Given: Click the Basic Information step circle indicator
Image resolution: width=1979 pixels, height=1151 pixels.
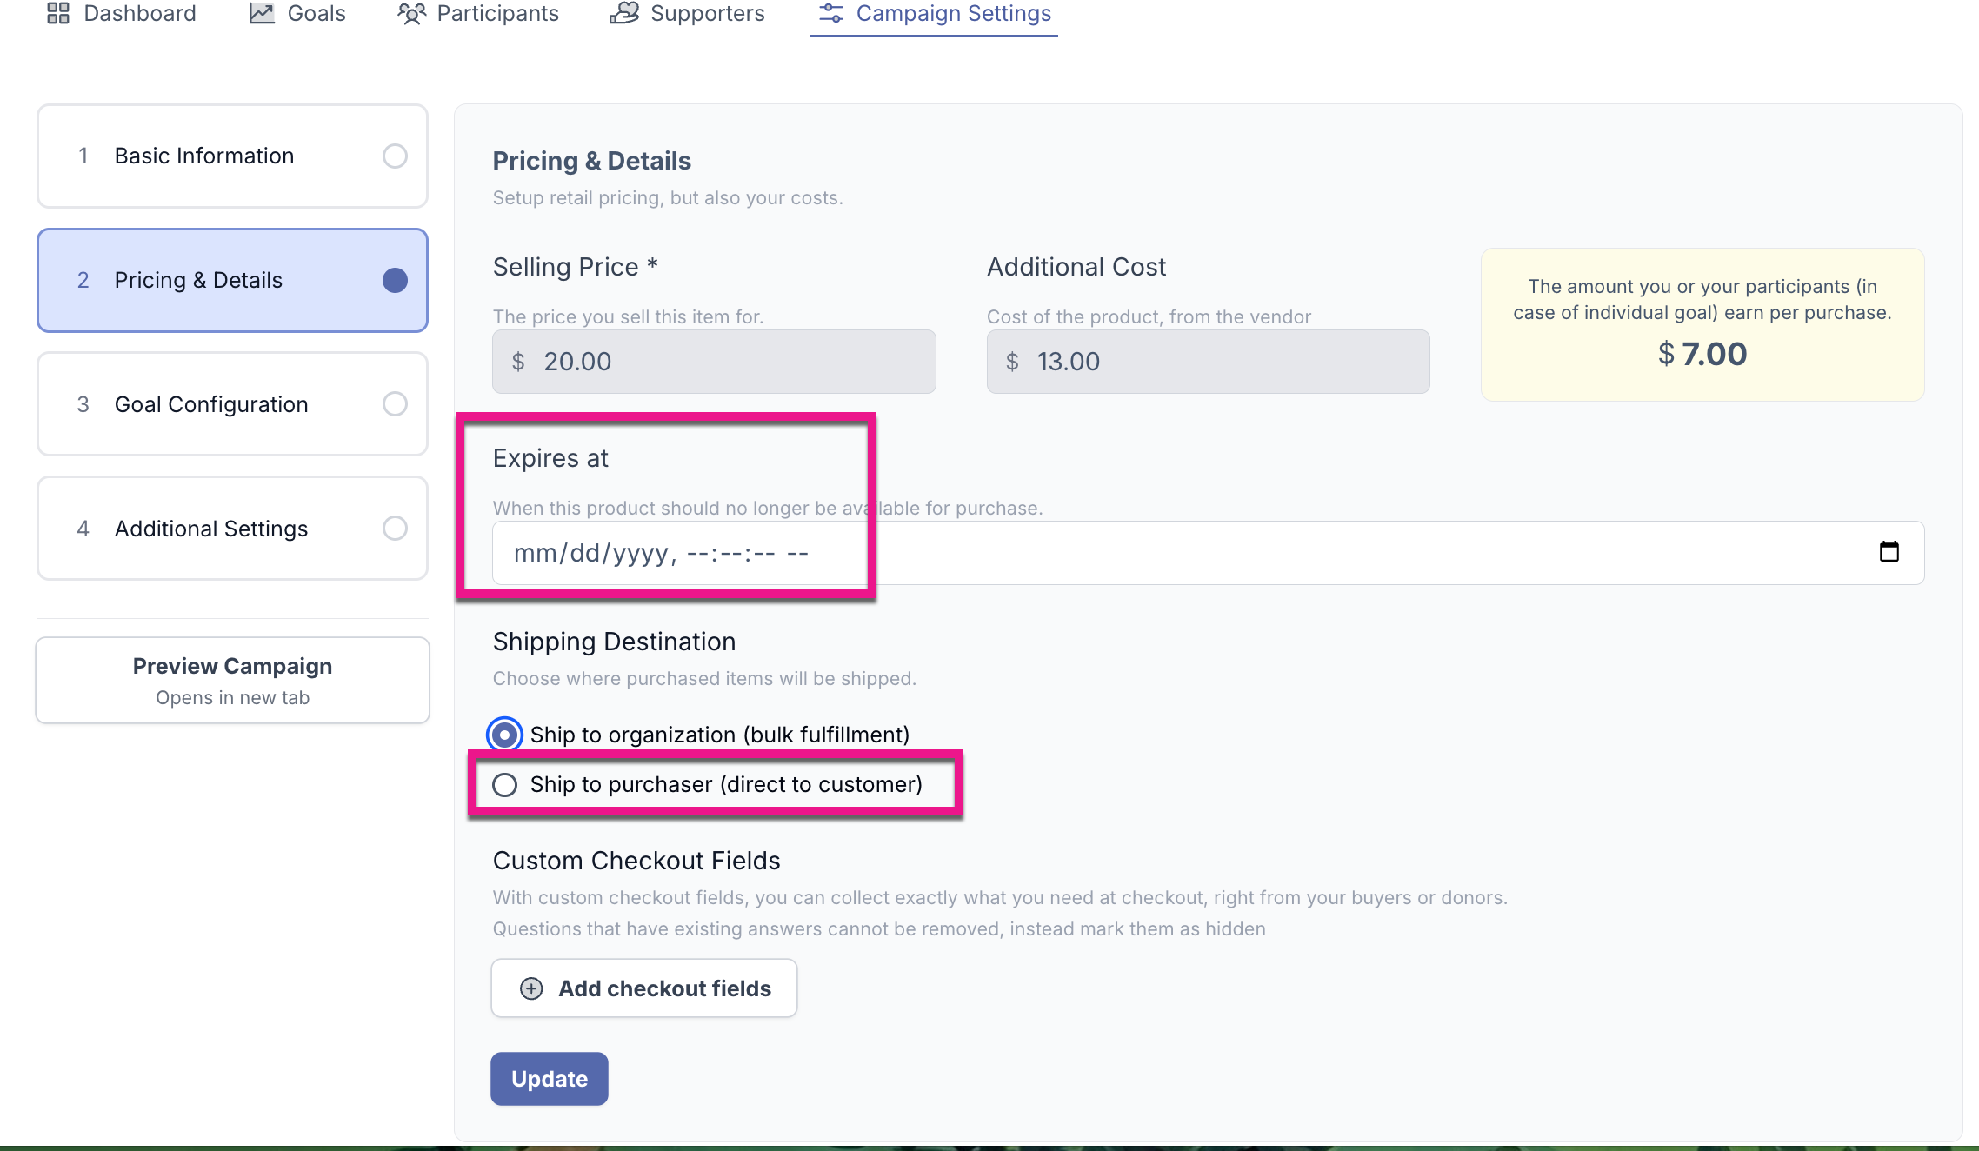Looking at the screenshot, I should (x=395, y=156).
